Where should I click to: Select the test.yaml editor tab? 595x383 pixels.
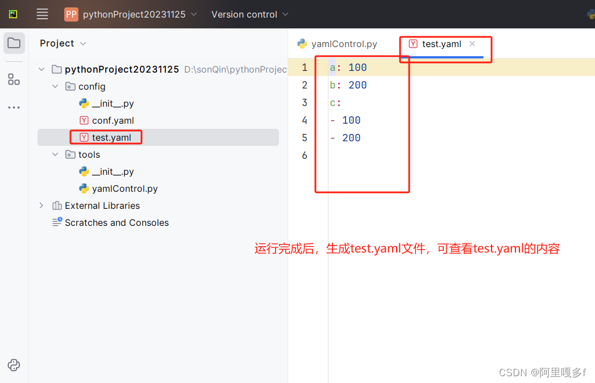440,44
